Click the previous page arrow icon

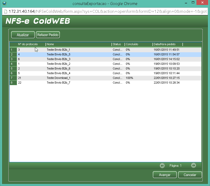162,165
